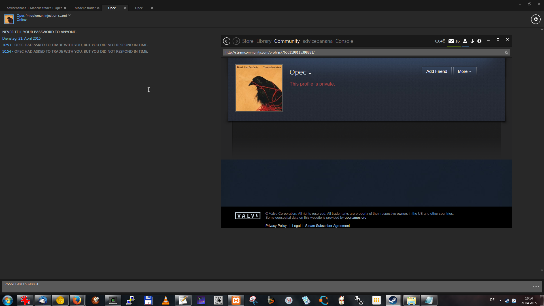Open the Store menu item
The image size is (544, 306).
tap(248, 41)
